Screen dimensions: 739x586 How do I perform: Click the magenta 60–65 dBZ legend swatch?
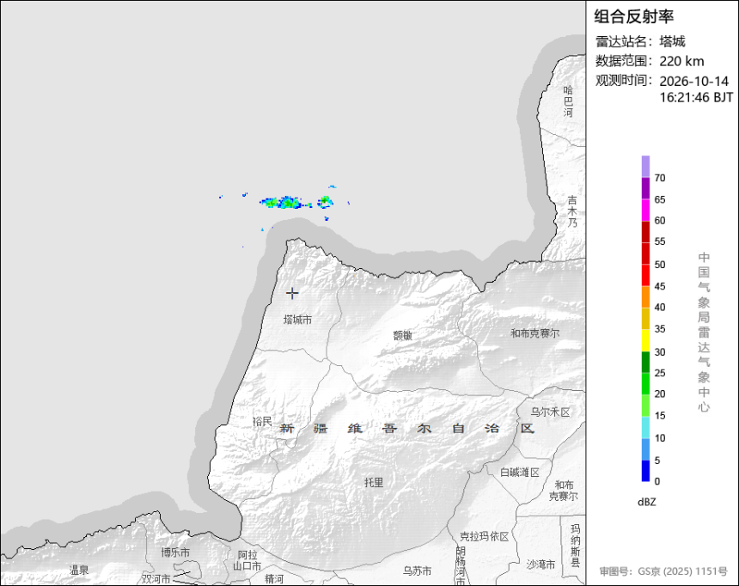click(x=645, y=210)
